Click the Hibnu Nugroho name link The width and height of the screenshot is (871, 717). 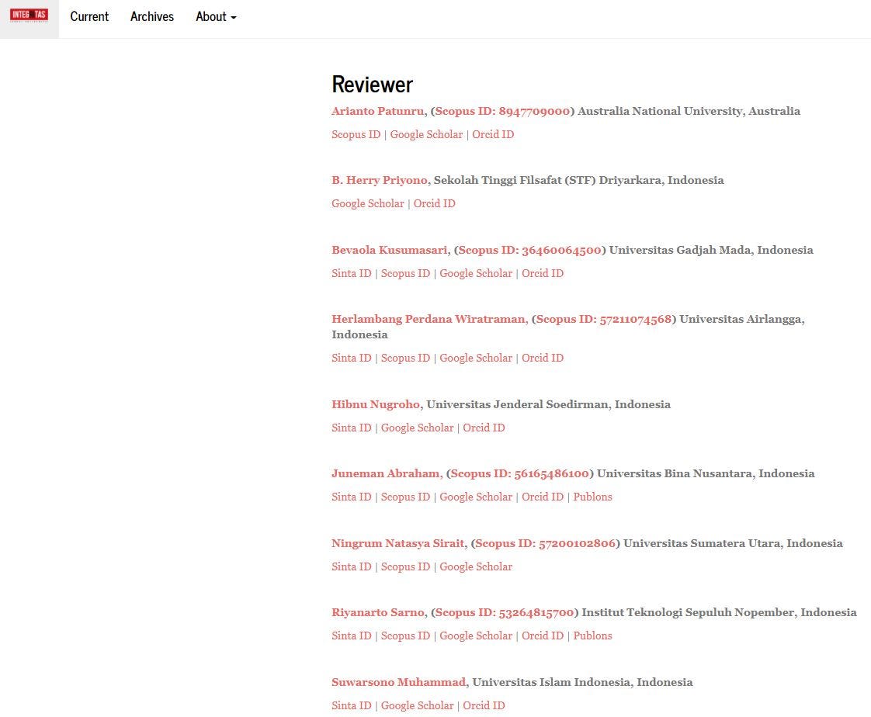click(376, 404)
